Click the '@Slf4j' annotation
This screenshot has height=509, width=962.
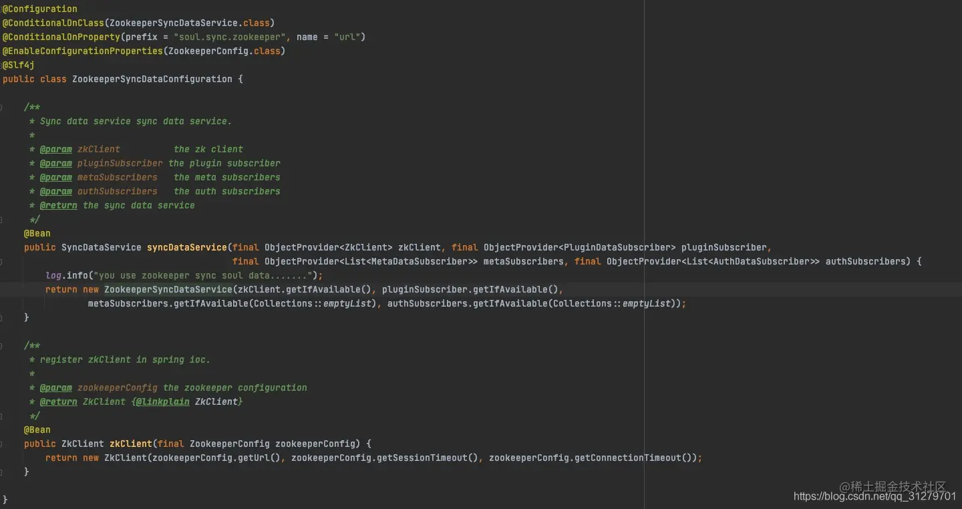(x=19, y=65)
